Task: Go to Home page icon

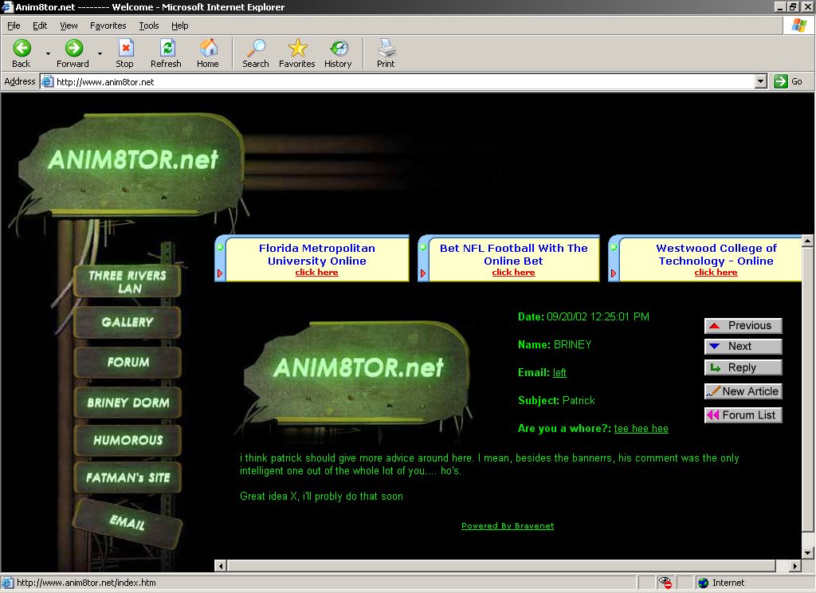Action: tap(208, 48)
